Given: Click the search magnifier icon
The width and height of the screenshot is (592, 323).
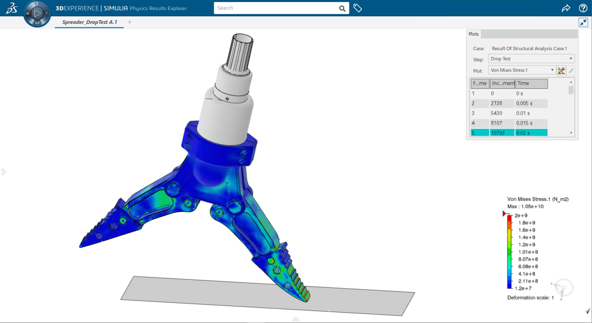Looking at the screenshot, I should [x=342, y=8].
